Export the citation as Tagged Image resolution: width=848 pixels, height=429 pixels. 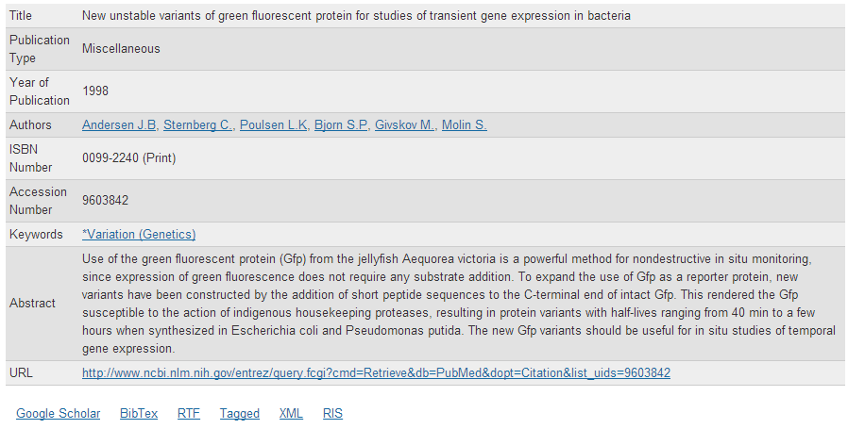[240, 414]
